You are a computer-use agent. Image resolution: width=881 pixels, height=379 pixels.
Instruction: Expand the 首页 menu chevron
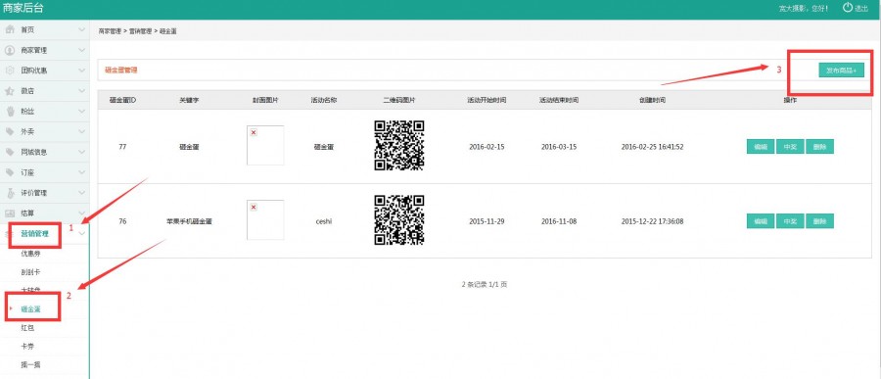pos(82,29)
